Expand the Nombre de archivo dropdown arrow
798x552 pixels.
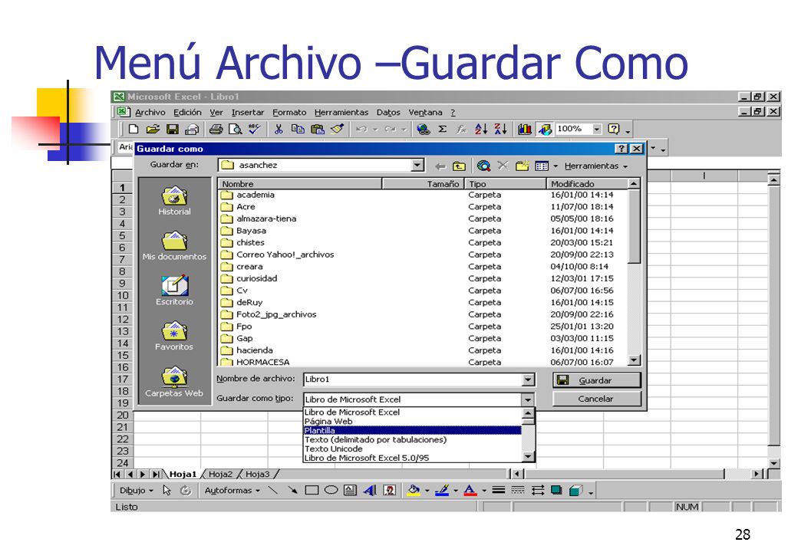point(528,379)
